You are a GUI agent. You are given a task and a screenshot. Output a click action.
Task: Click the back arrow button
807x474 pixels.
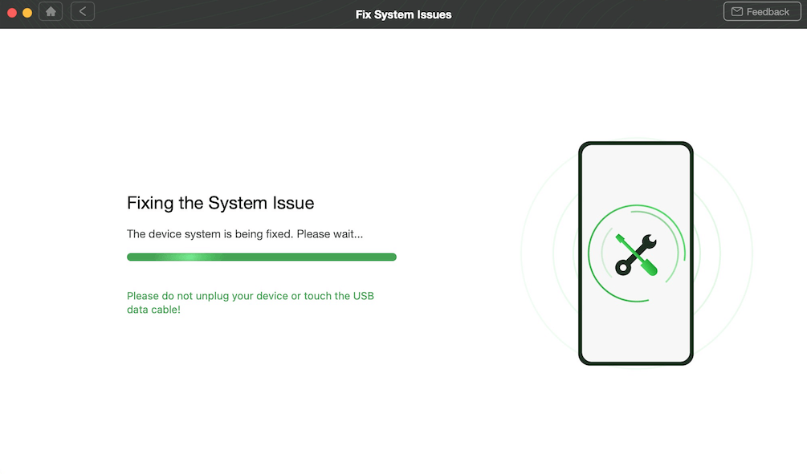click(x=83, y=11)
